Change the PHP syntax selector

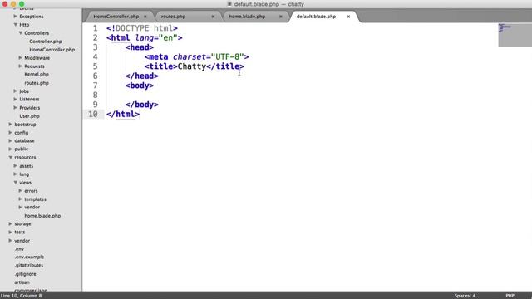tap(510, 296)
